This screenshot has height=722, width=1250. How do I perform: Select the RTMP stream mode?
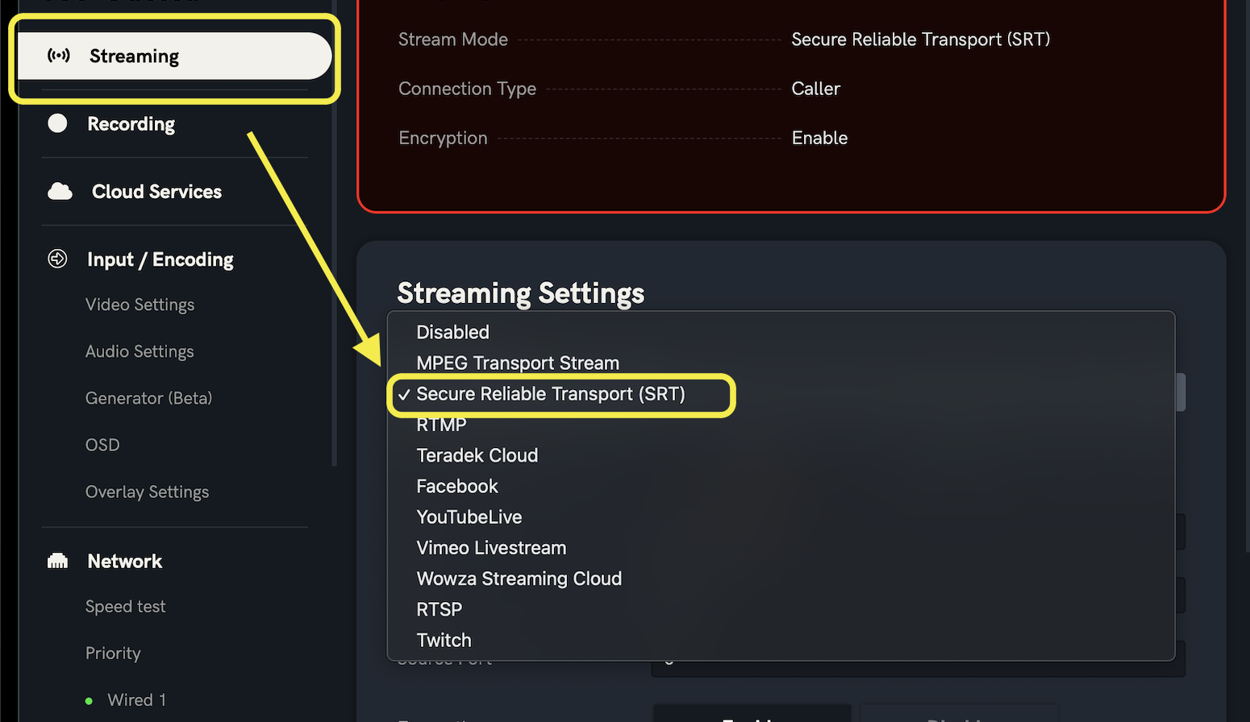point(440,425)
